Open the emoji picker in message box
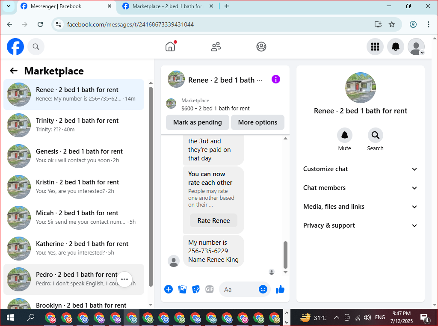The height and width of the screenshot is (326, 438). 263,289
